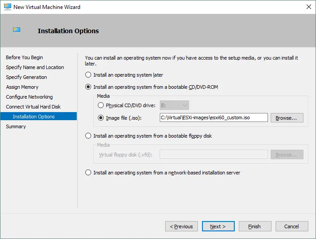This screenshot has width=316, height=239.
Task: Close the New Virtual Machine Wizard window
Action: pyautogui.click(x=308, y=7)
